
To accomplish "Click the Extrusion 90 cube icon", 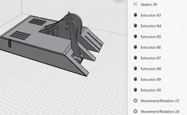I will (x=135, y=90).
